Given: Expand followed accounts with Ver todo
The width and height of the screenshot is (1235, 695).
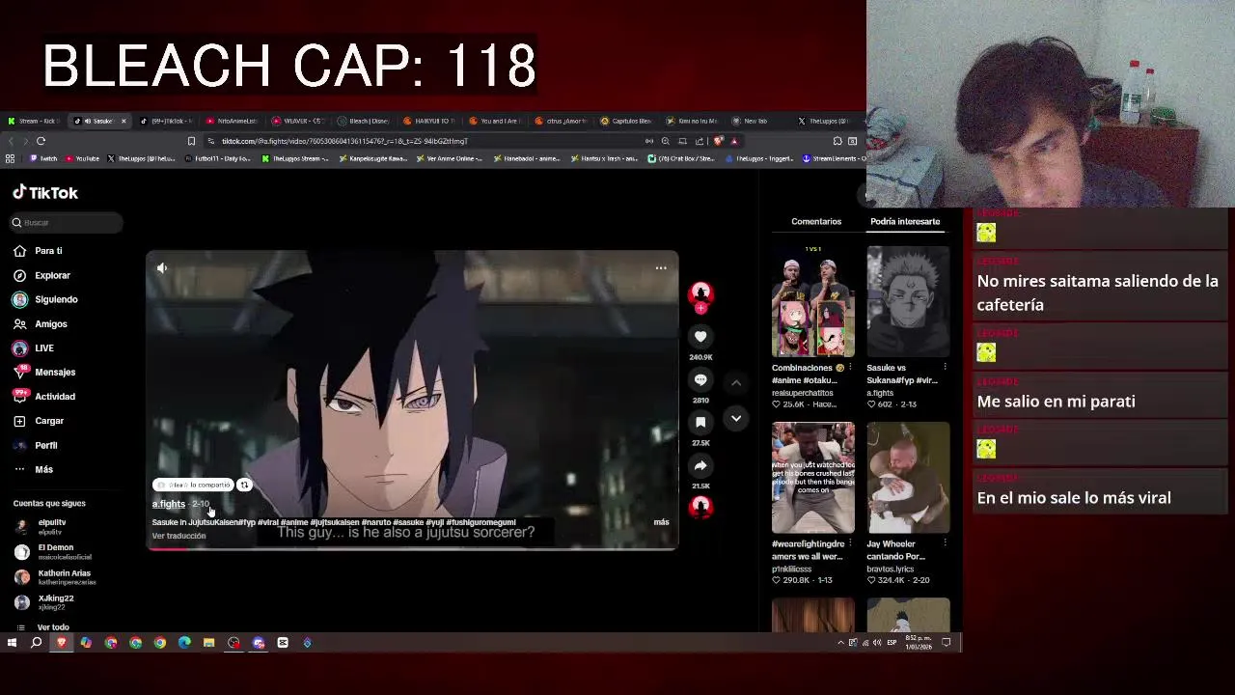Looking at the screenshot, I should tap(44, 627).
